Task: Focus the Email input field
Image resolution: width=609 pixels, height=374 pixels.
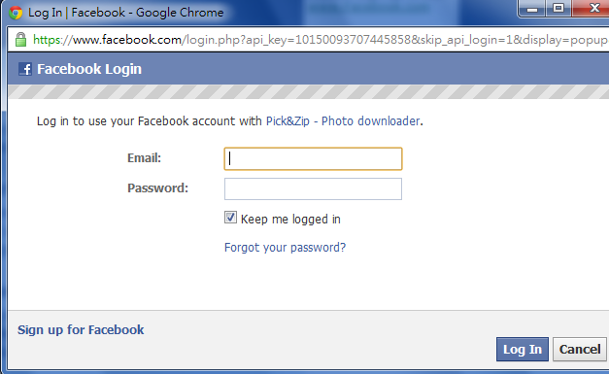Action: point(313,158)
